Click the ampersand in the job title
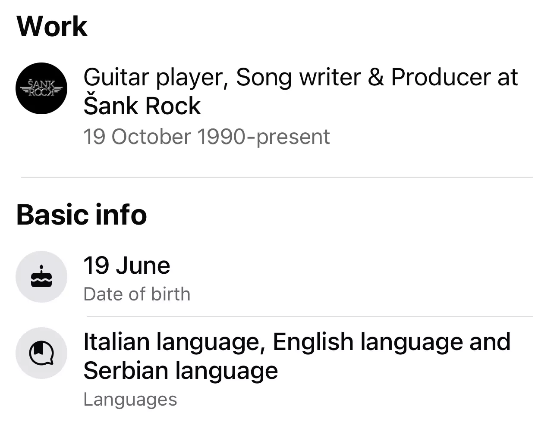Screen dimensions: 554x422 [376, 78]
